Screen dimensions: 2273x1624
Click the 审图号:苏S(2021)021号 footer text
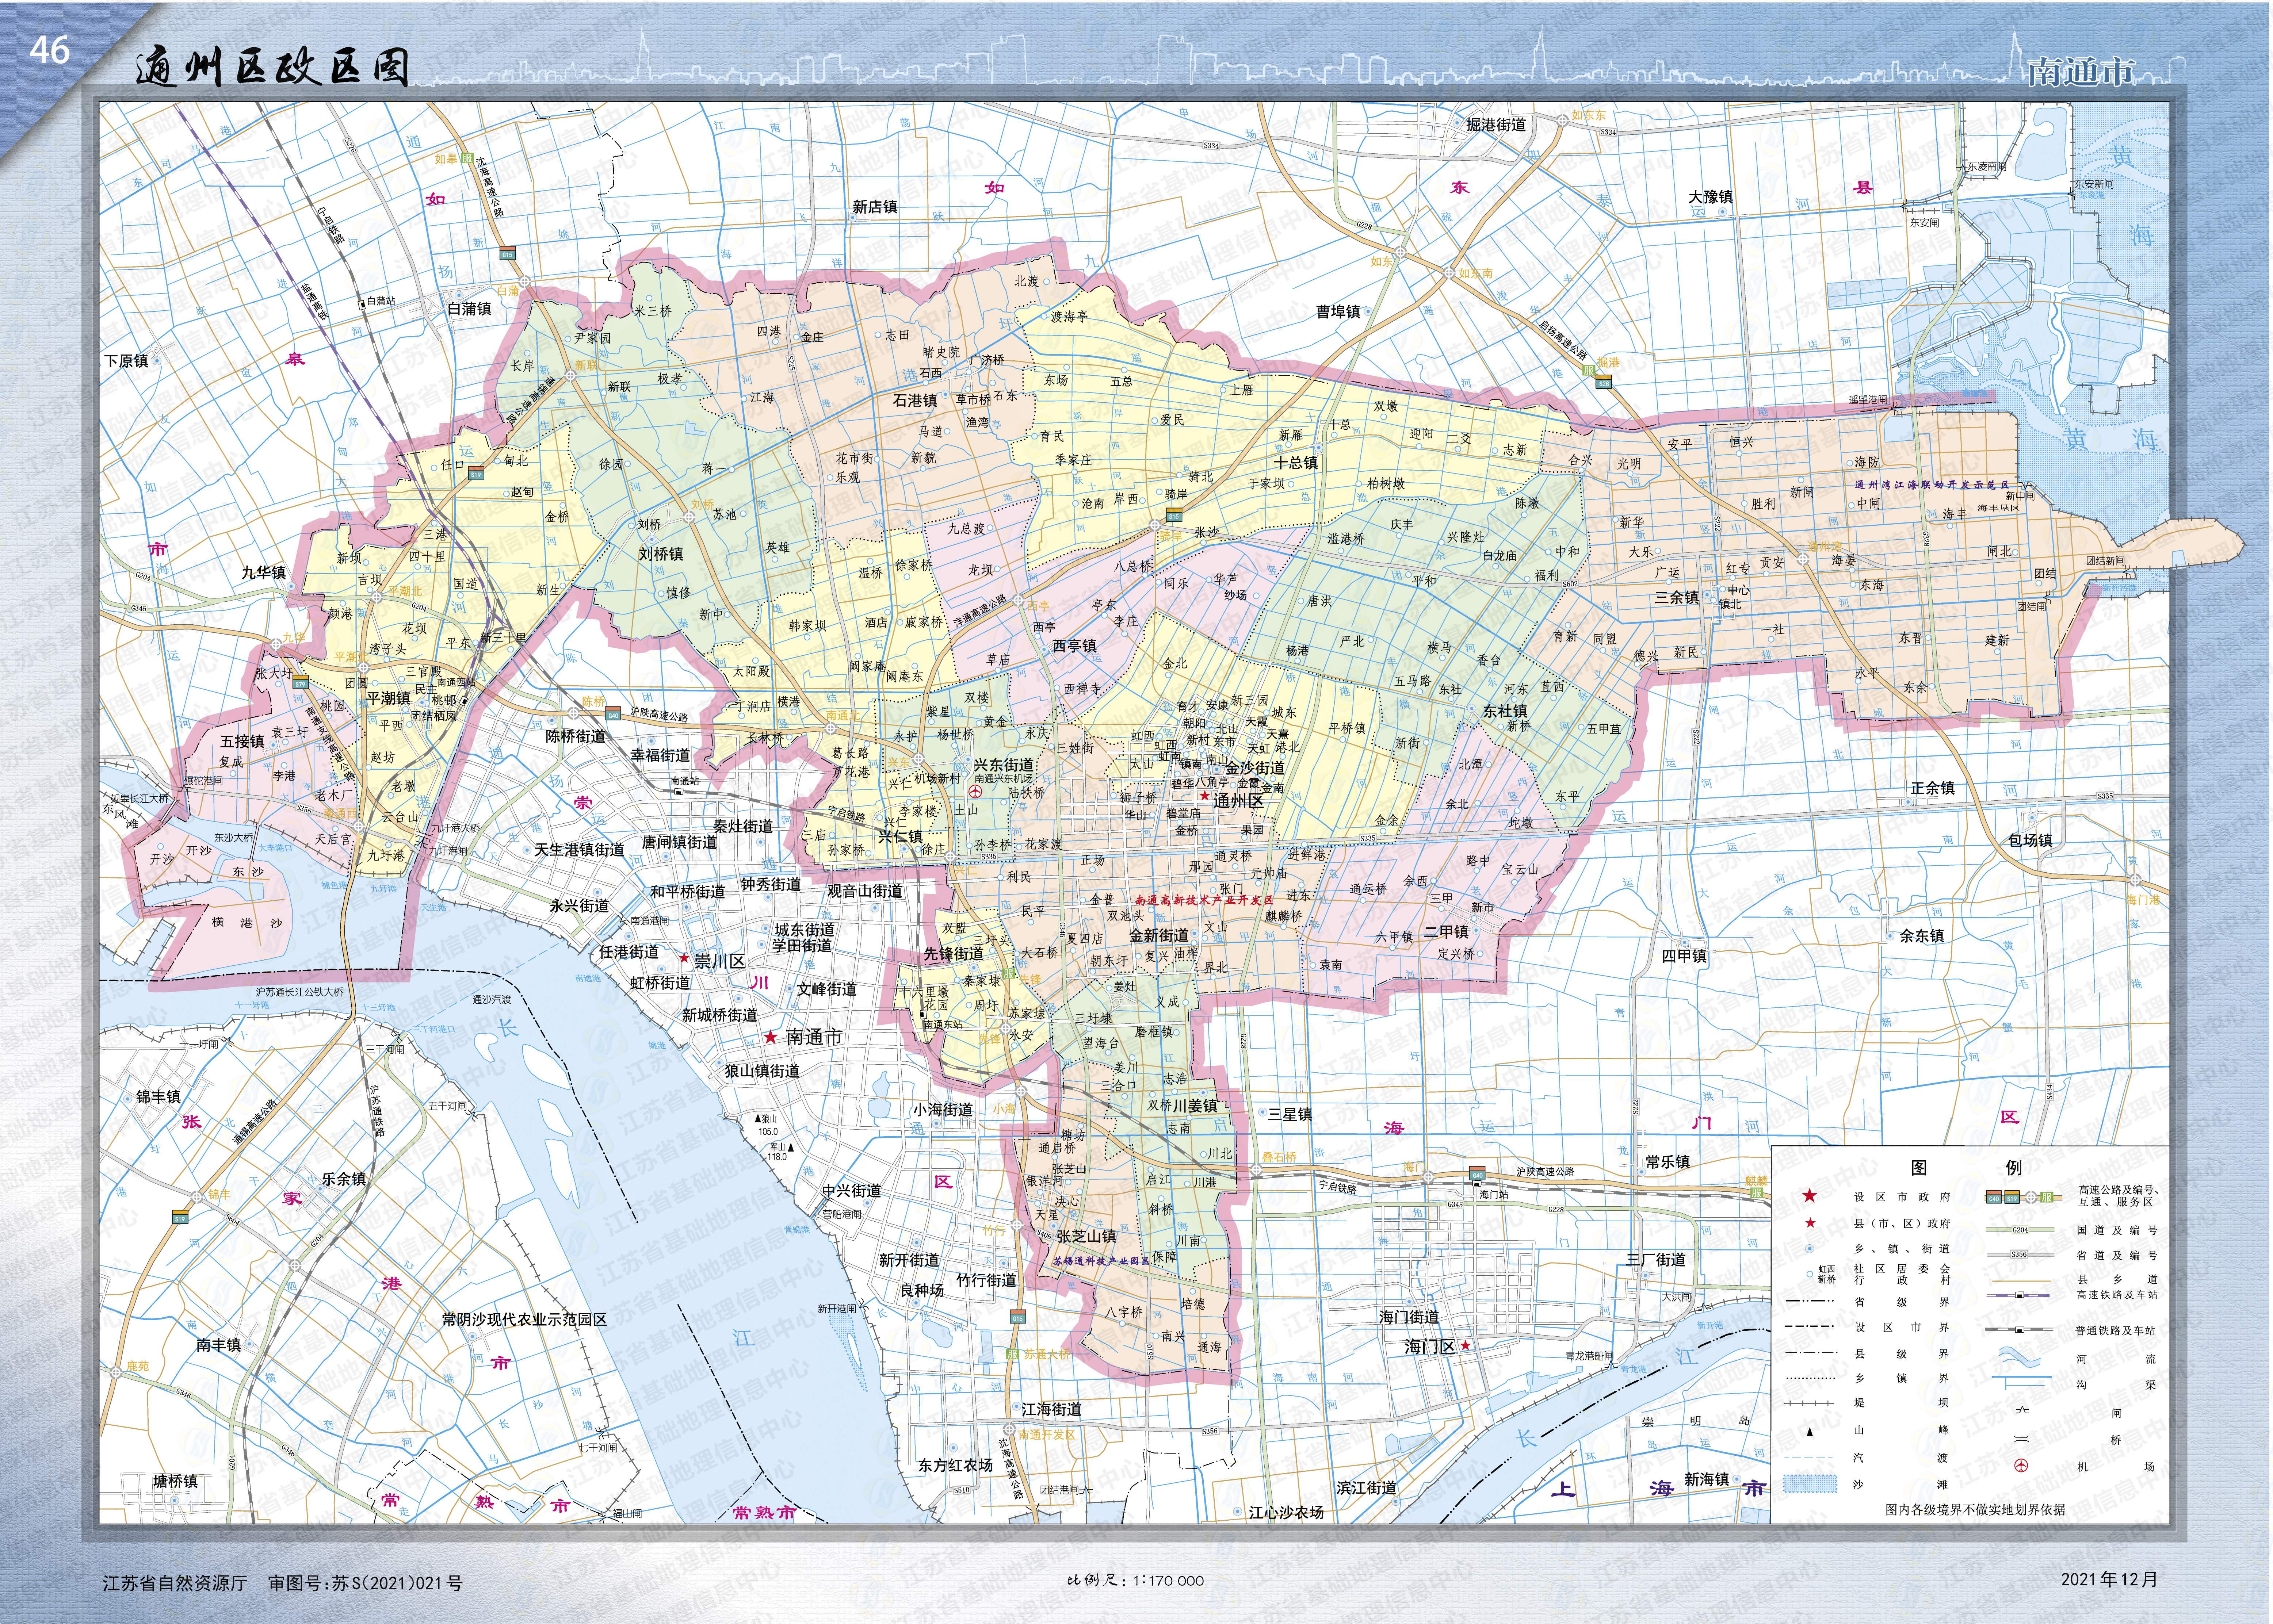365,1583
